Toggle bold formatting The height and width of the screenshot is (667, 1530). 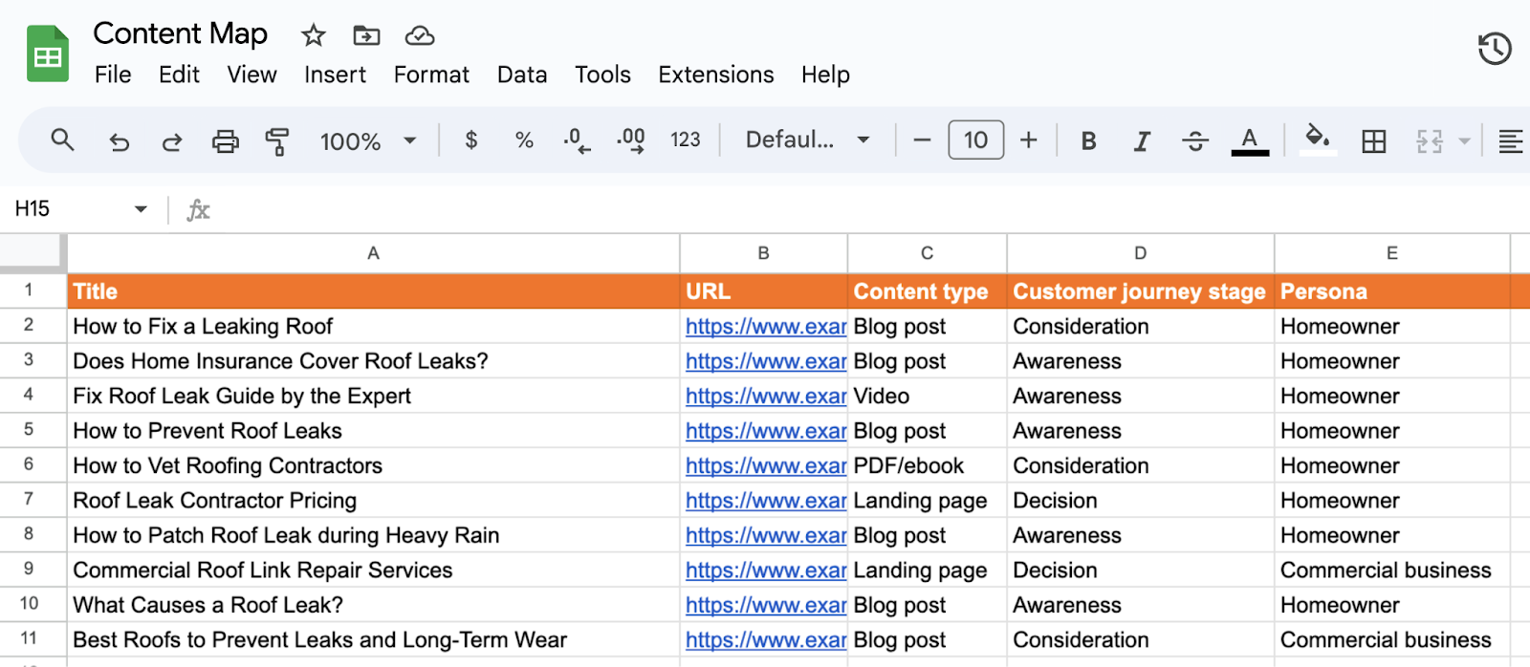pos(1088,141)
